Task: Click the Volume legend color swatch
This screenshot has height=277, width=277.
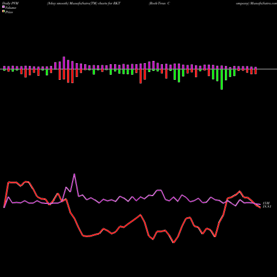Action: click(x=3, y=7)
